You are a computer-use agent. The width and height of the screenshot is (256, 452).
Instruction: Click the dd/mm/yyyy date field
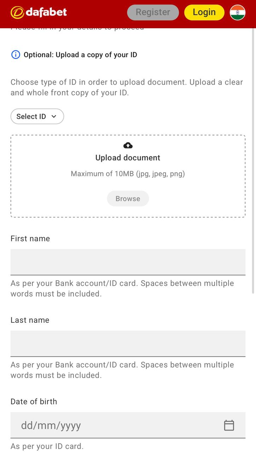pyautogui.click(x=113, y=425)
